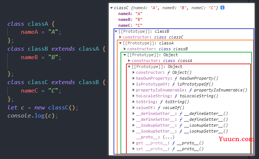Click the 'f Object()' value
The height and width of the screenshot is (159, 259).
coord(179,72)
